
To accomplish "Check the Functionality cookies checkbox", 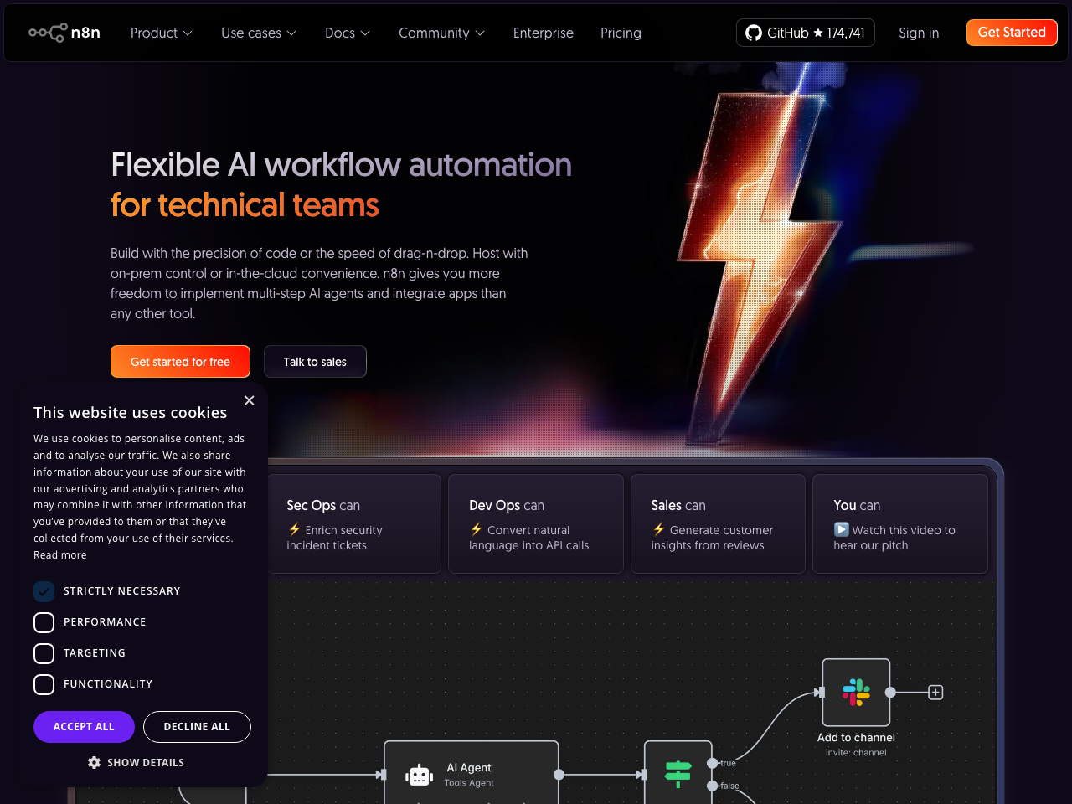I will coord(44,684).
